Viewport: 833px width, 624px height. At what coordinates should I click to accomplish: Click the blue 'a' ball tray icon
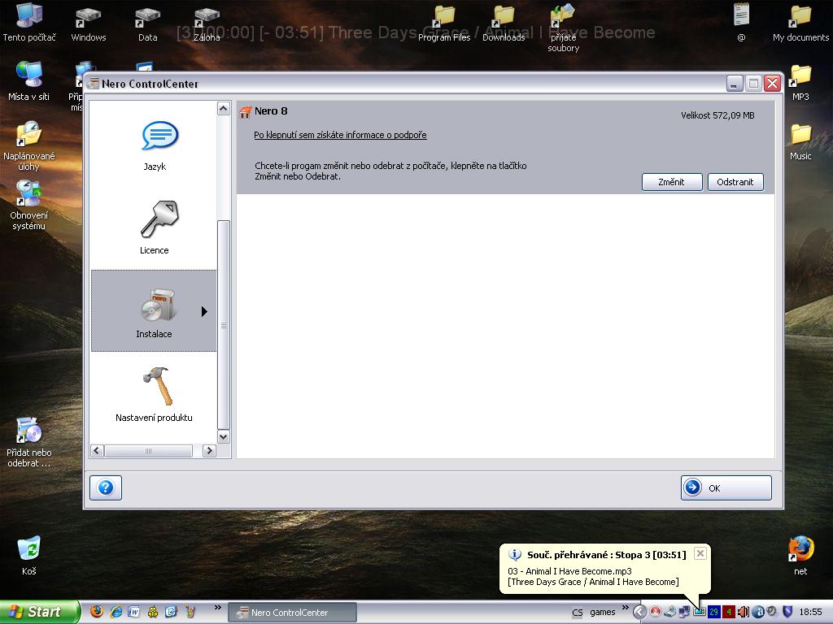[x=757, y=613]
